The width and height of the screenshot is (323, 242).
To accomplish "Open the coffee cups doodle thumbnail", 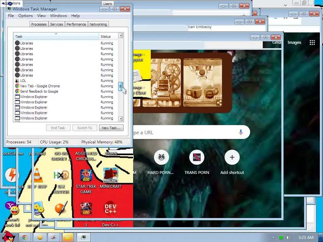I will [203, 83].
